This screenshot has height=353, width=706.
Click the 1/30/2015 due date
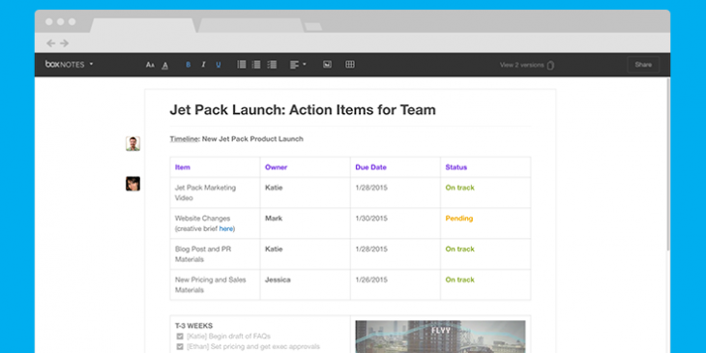pos(371,219)
